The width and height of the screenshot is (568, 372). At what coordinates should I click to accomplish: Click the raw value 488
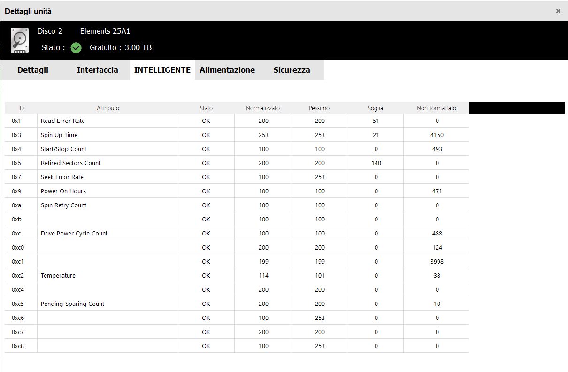(437, 233)
